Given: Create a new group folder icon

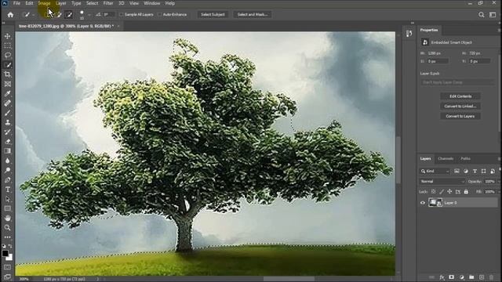Looking at the screenshot, I should point(471,277).
